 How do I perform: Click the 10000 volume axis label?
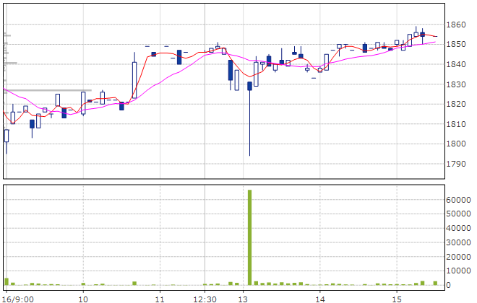coord(458,271)
